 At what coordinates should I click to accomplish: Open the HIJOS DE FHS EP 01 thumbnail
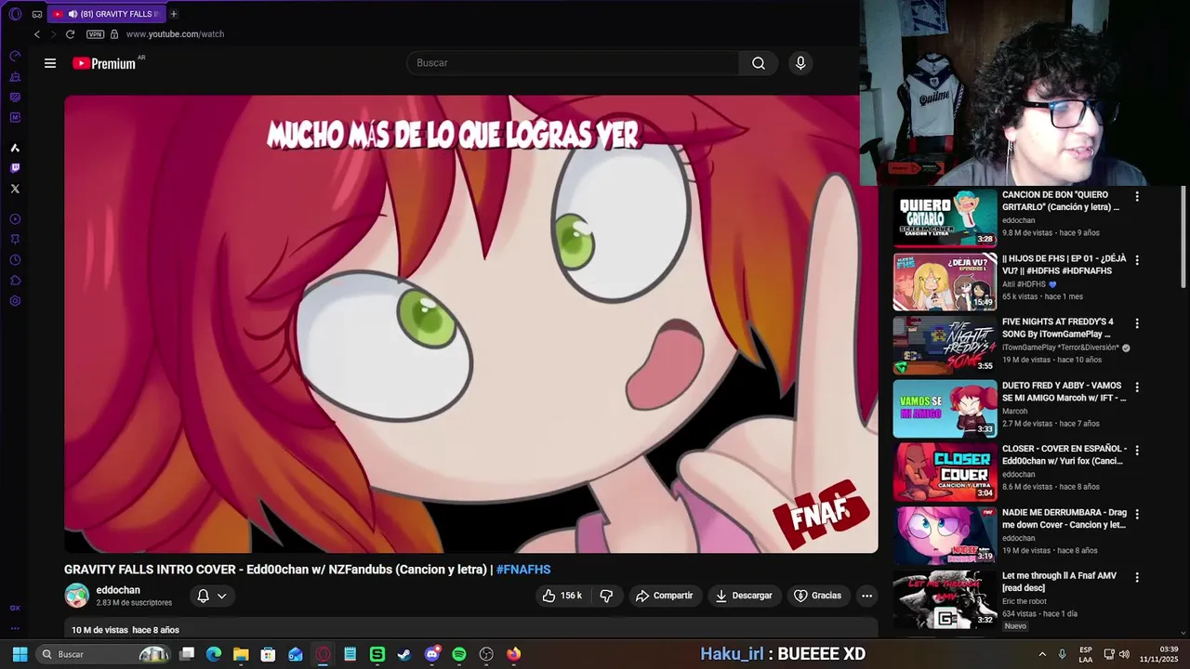click(945, 282)
